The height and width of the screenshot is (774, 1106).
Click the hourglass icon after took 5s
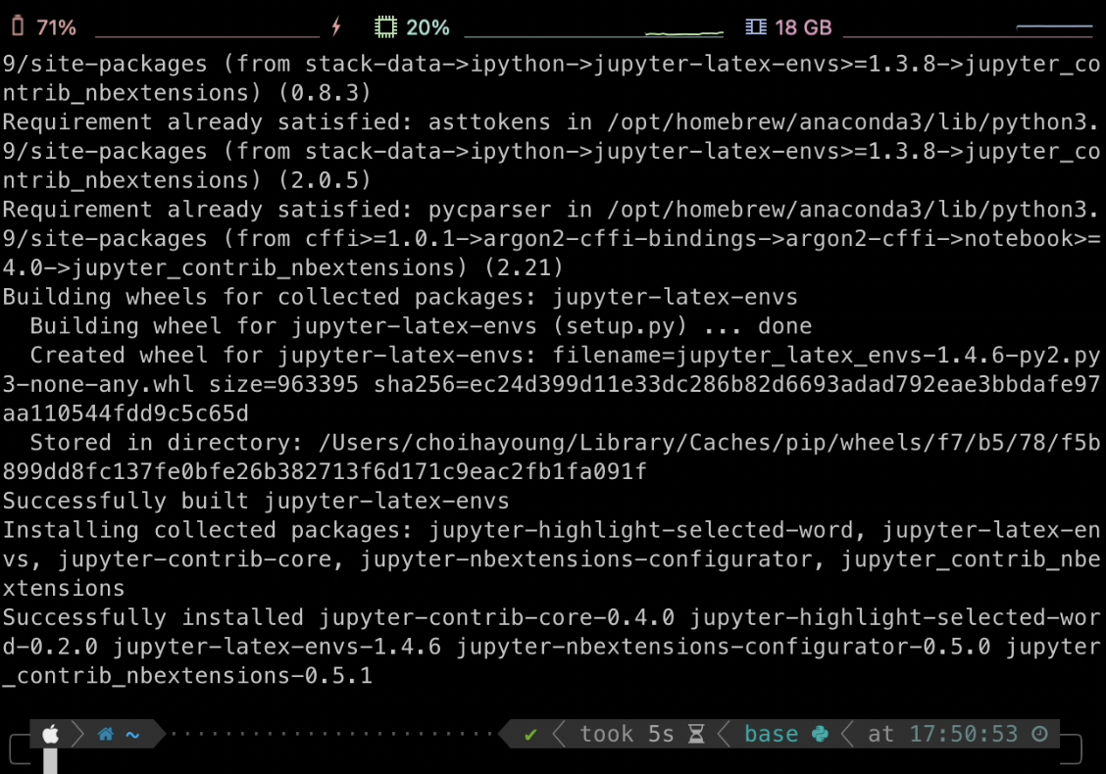pyautogui.click(x=696, y=735)
